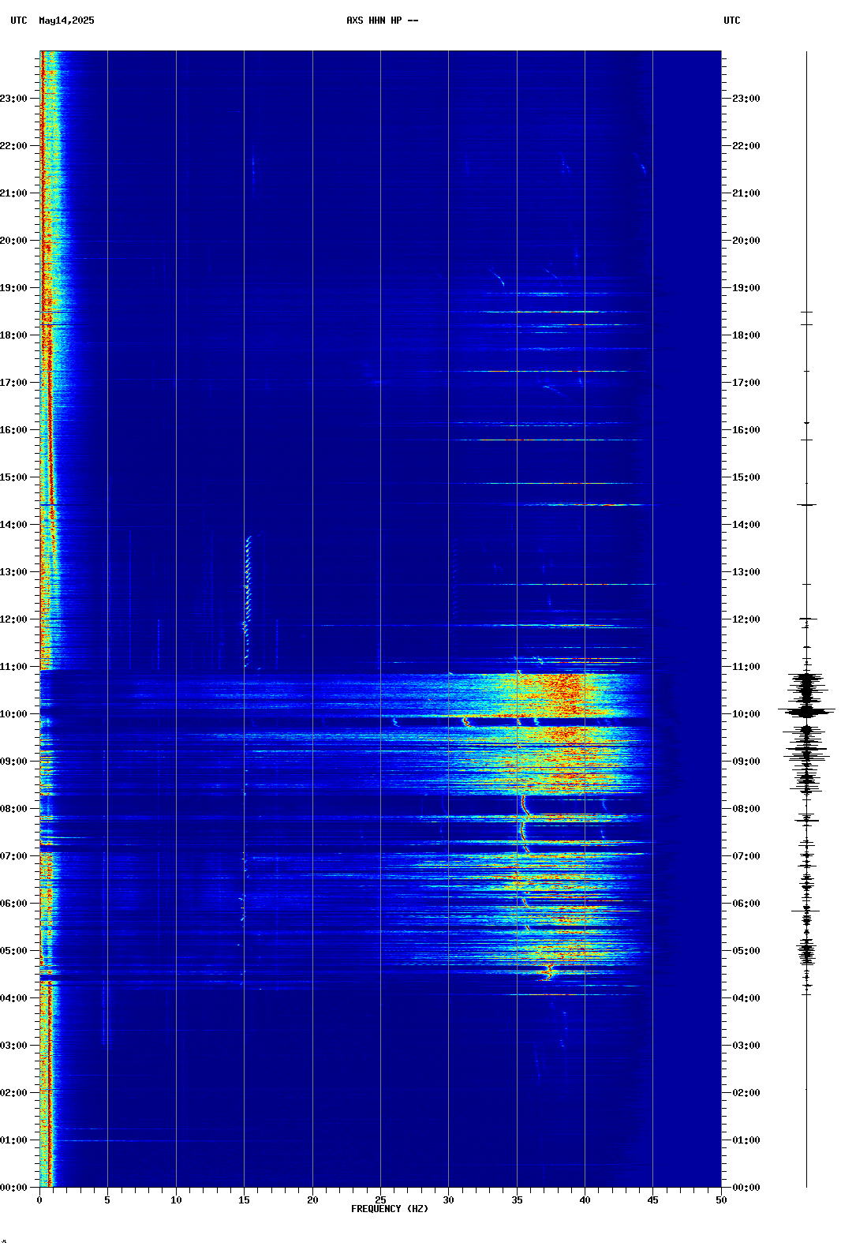Click the frequency tick label '50'
The height and width of the screenshot is (1250, 841).
[x=721, y=1200]
